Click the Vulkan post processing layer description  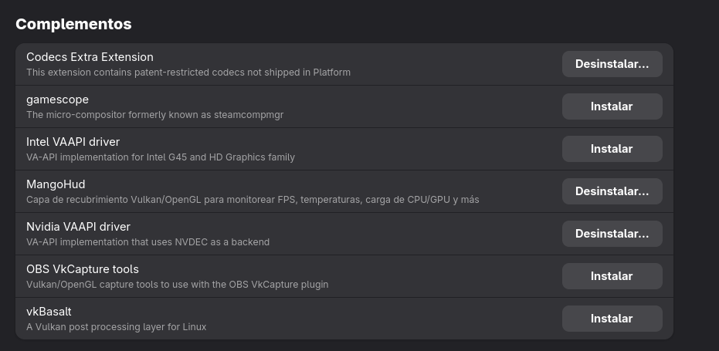click(116, 327)
